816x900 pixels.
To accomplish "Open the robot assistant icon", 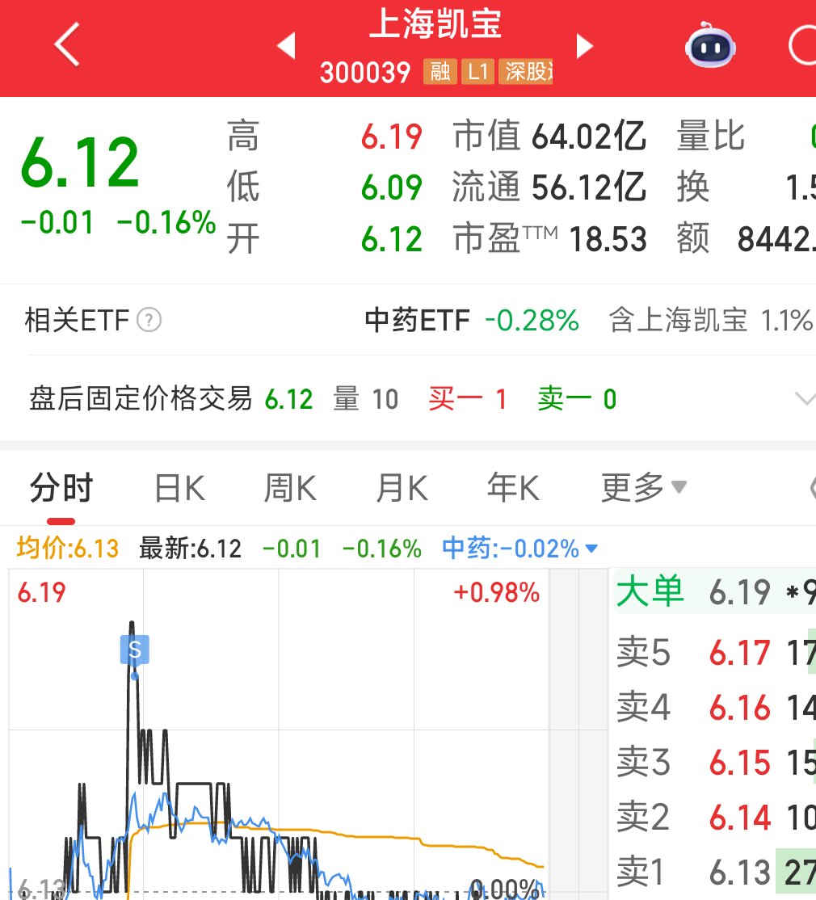I will pyautogui.click(x=710, y=45).
